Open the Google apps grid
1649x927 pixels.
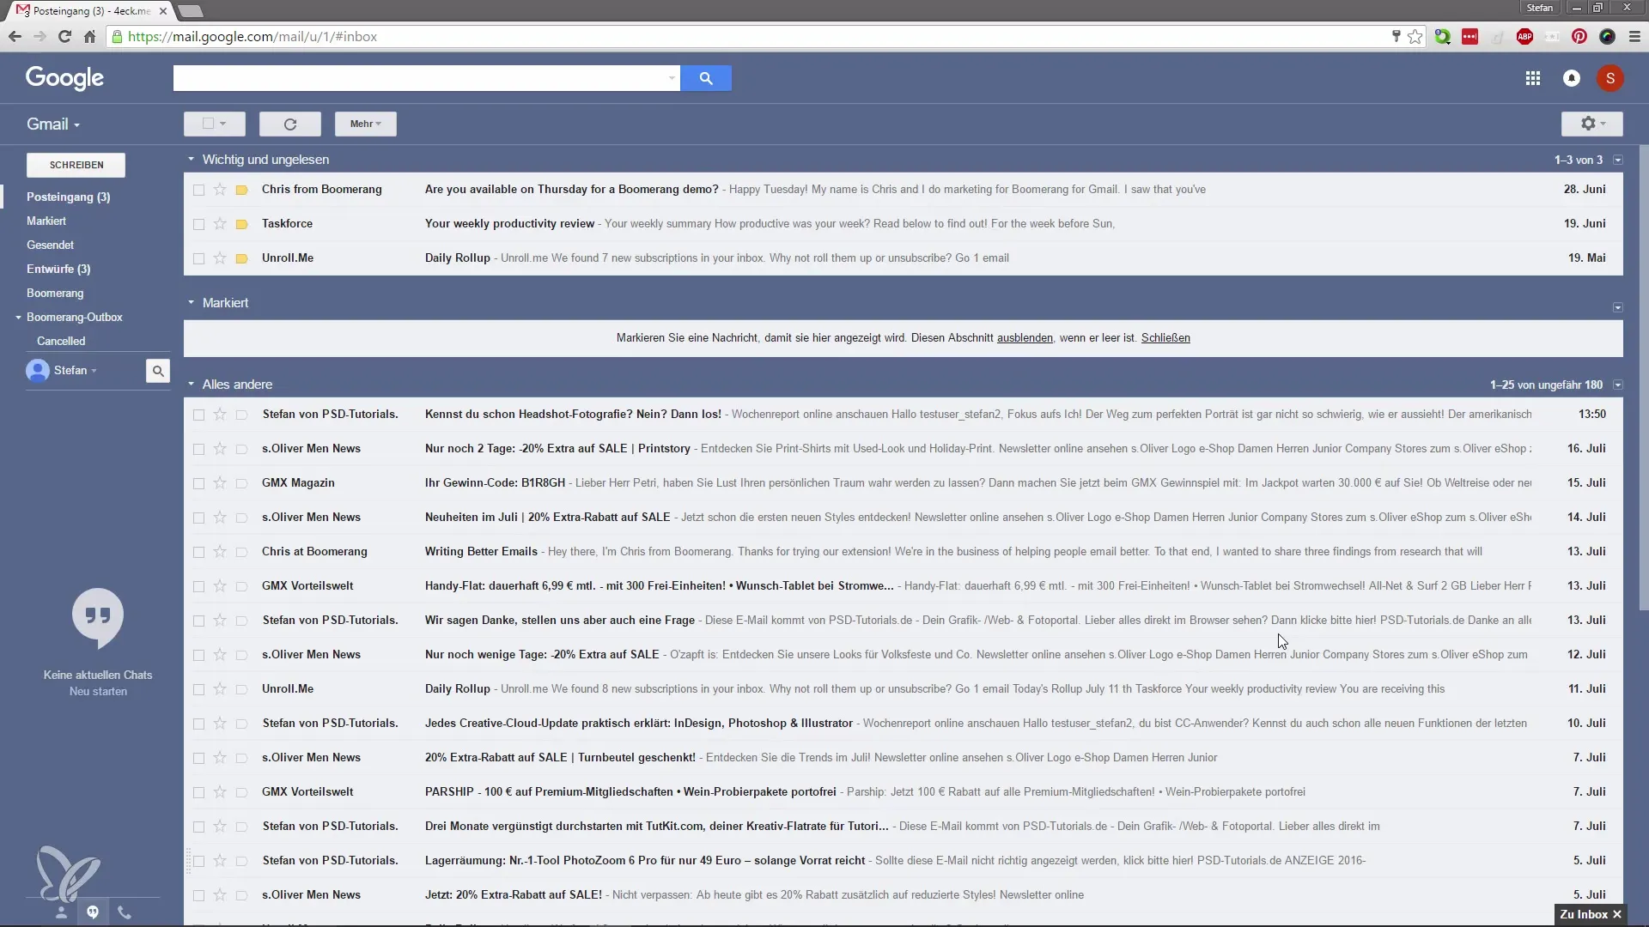click(1532, 78)
